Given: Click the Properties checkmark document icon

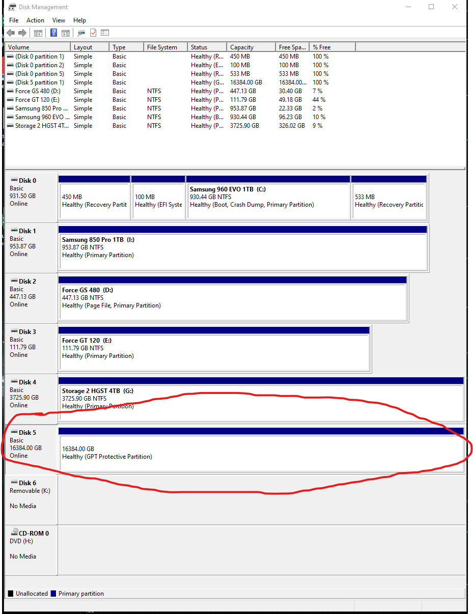Looking at the screenshot, I should (x=93, y=33).
